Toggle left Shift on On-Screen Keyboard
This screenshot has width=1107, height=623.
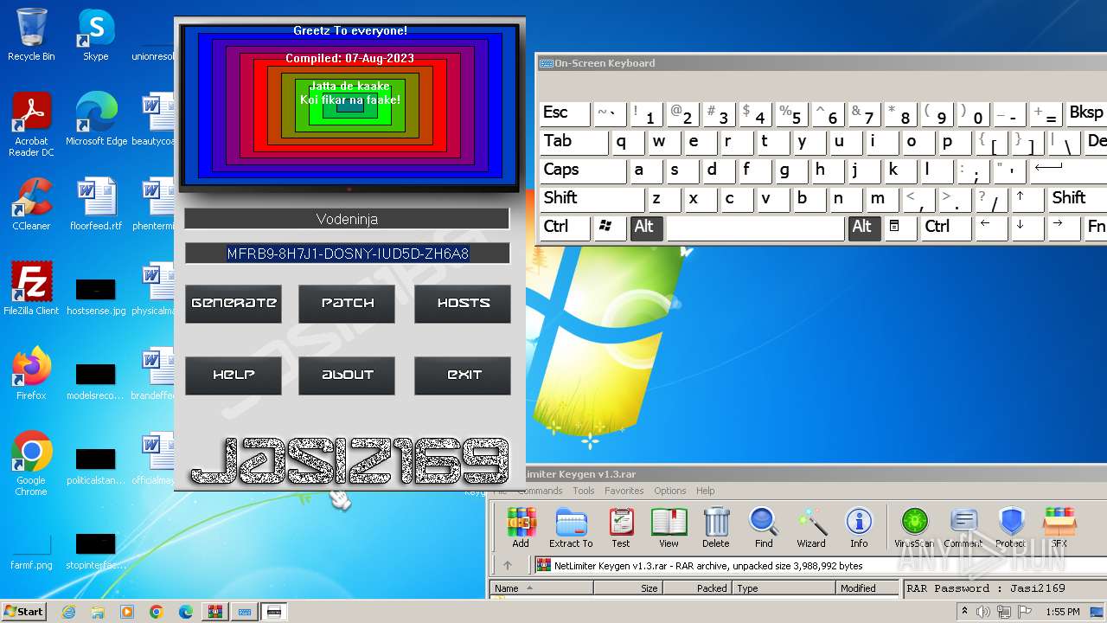tap(592, 199)
